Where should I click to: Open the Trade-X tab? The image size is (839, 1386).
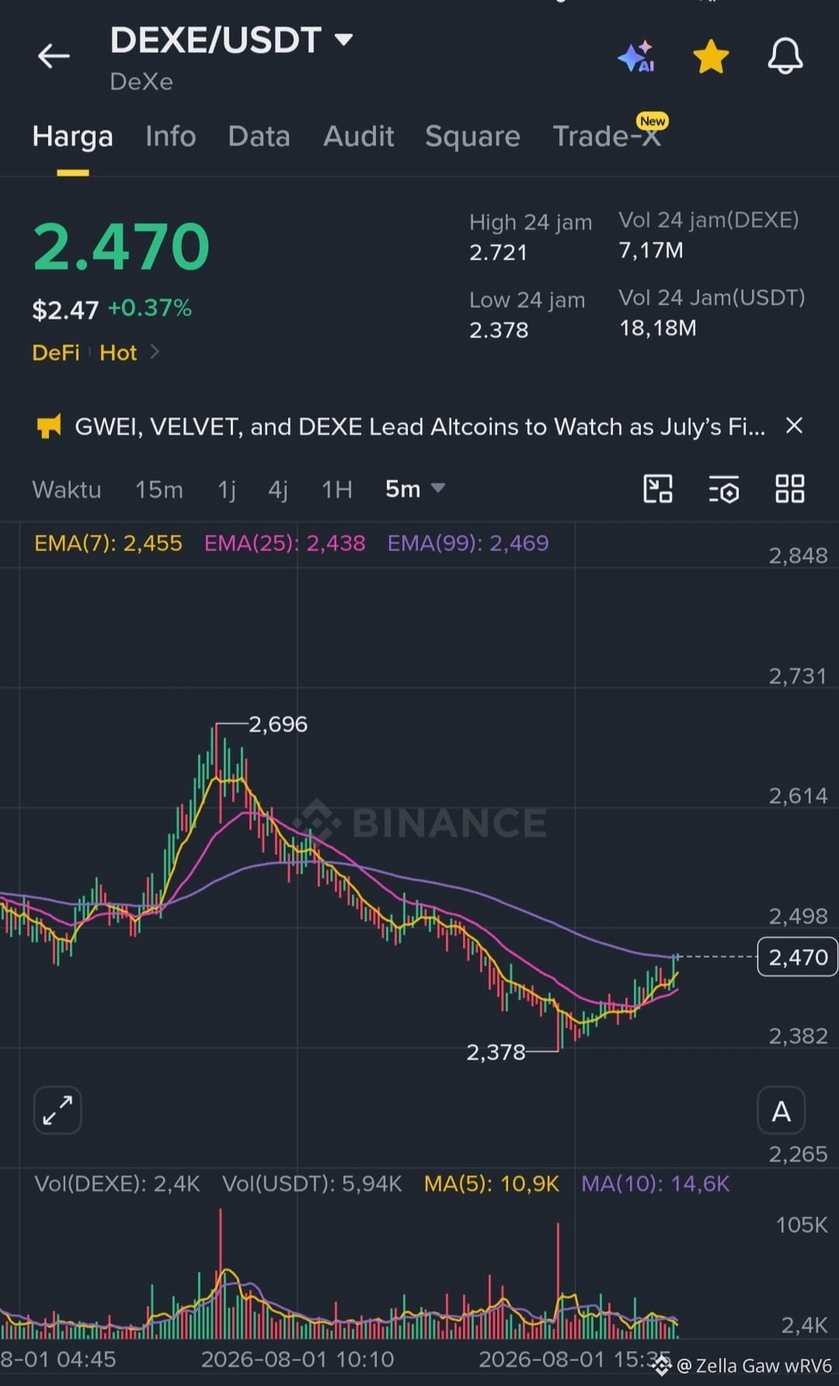click(607, 135)
